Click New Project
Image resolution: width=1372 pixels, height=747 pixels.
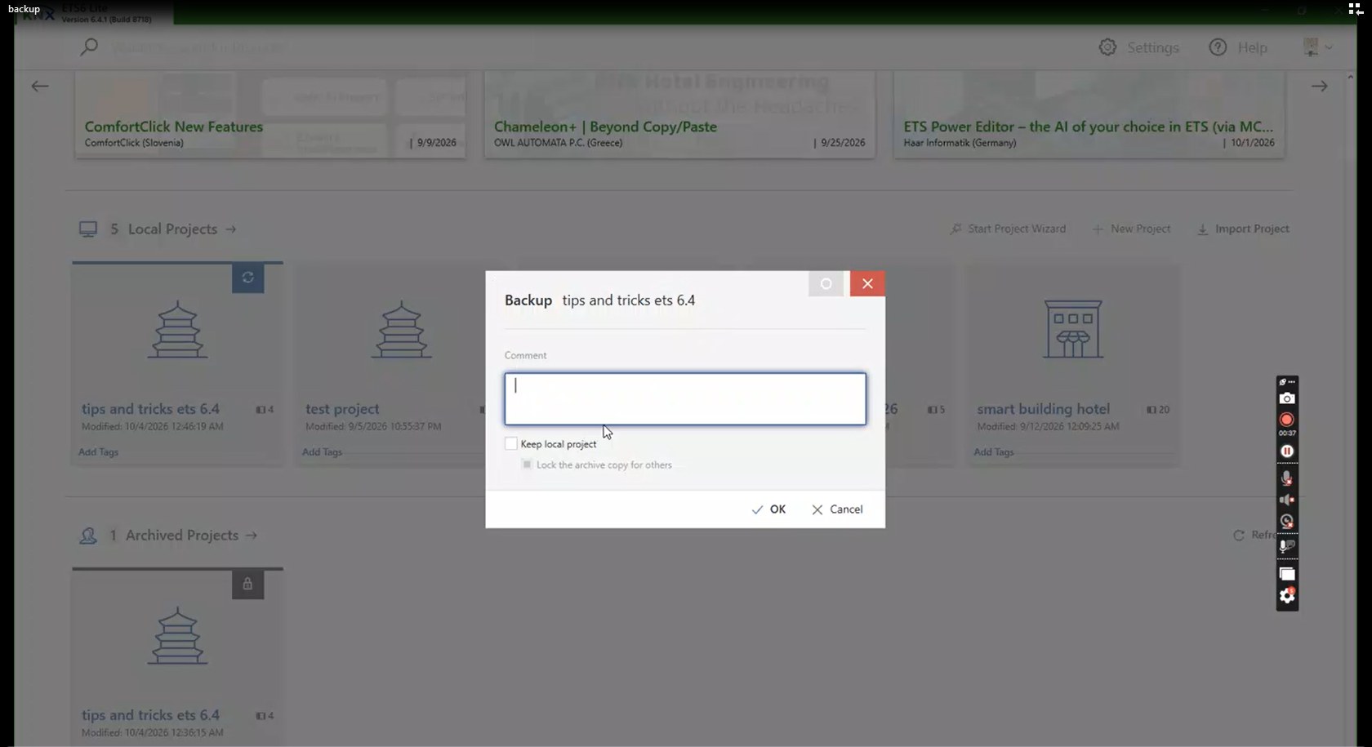click(x=1132, y=229)
